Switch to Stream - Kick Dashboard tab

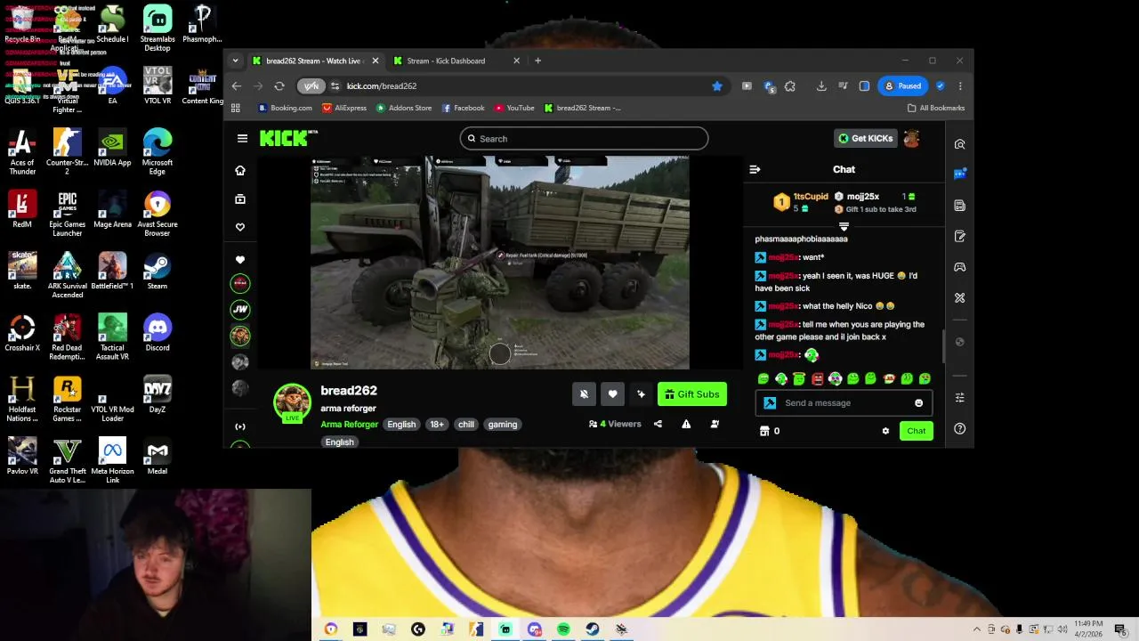click(x=456, y=61)
